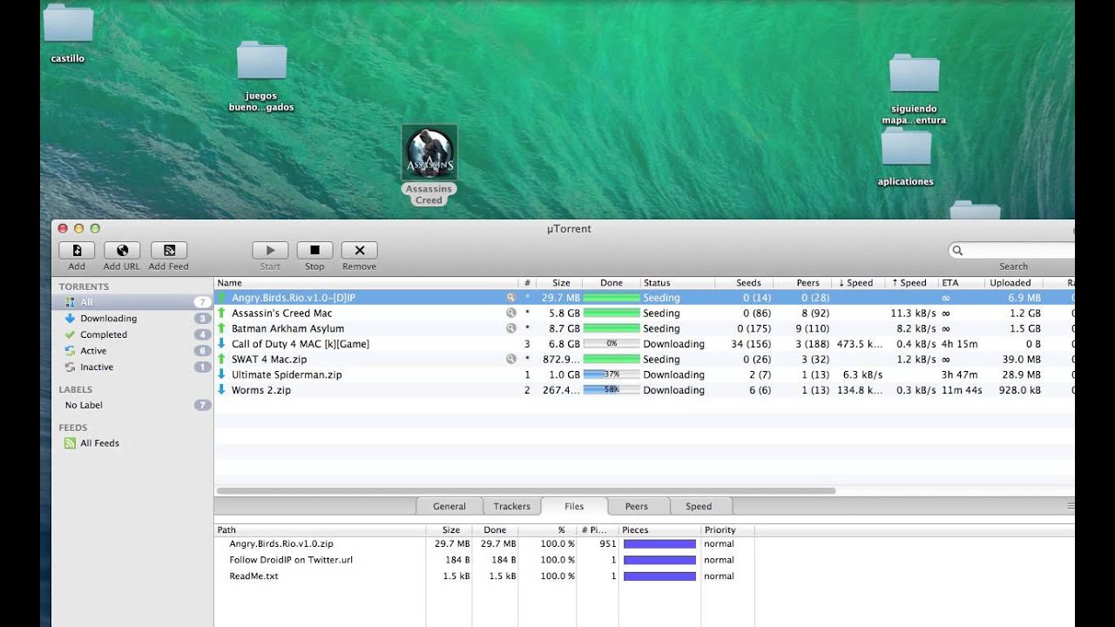Select Call of Duty 4 MAC torrent
1115x627 pixels.
pyautogui.click(x=645, y=344)
